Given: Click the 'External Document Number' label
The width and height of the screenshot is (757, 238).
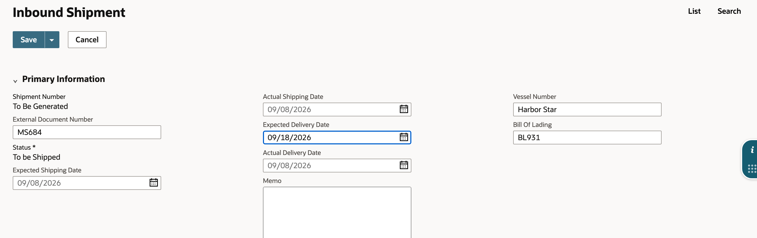Looking at the screenshot, I should click(x=52, y=119).
